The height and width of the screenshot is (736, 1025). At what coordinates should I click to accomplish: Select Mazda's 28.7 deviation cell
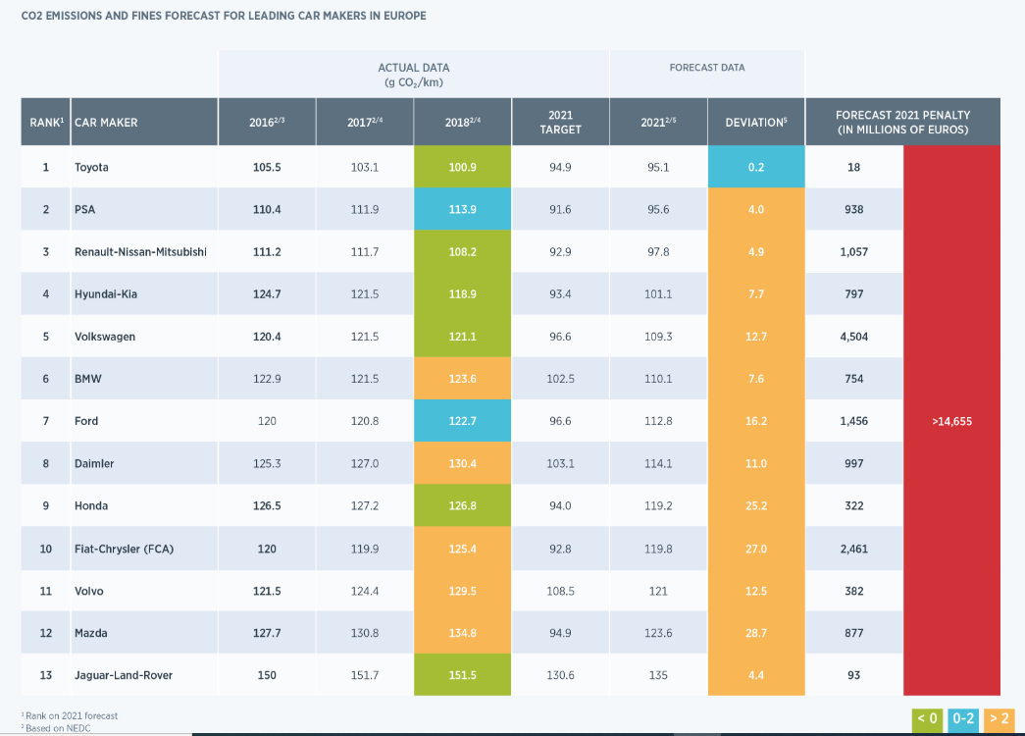tap(755, 633)
